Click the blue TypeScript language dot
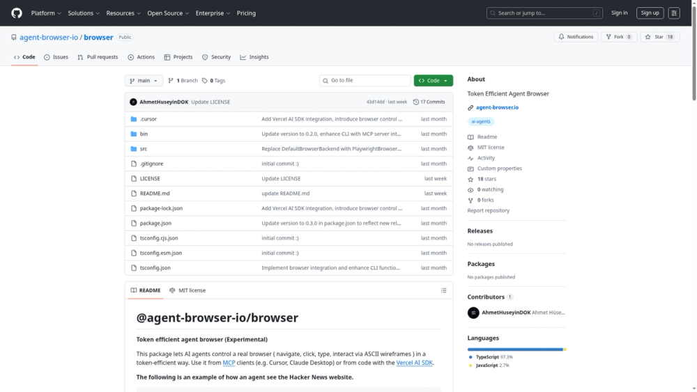The image size is (697, 392). tap(470, 357)
